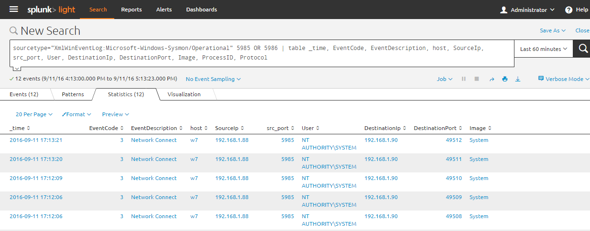Viewport: 590px width, 231px height.
Task: Open the time range picker
Action: click(x=543, y=49)
